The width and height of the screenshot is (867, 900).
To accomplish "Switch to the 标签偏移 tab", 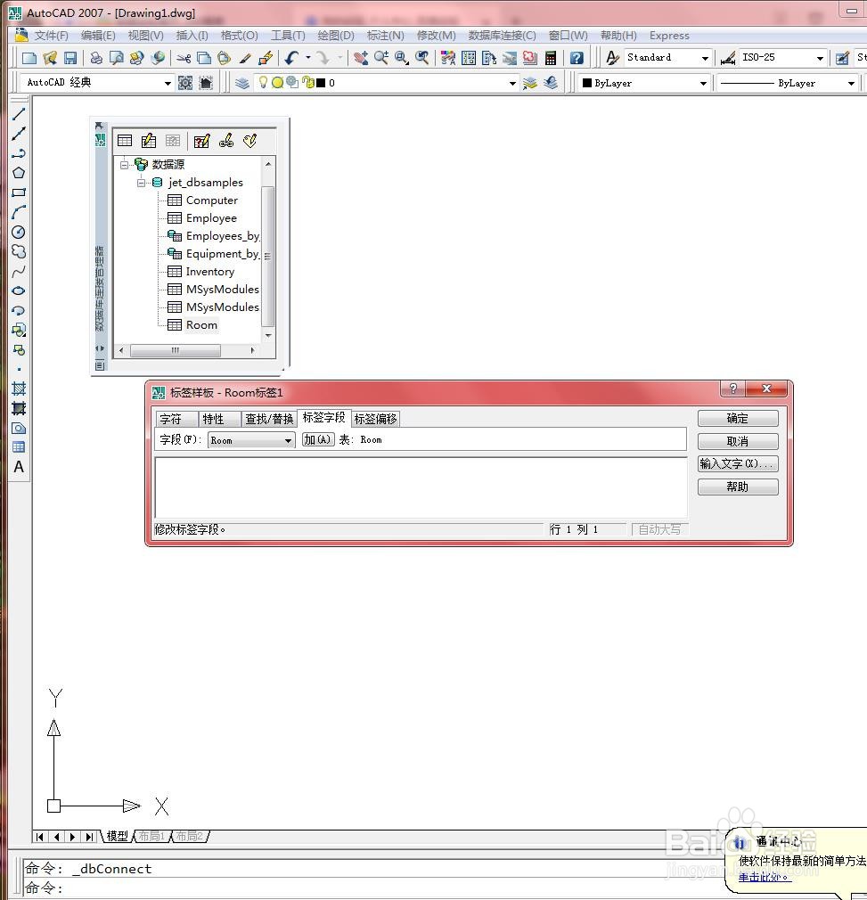I will click(x=376, y=419).
